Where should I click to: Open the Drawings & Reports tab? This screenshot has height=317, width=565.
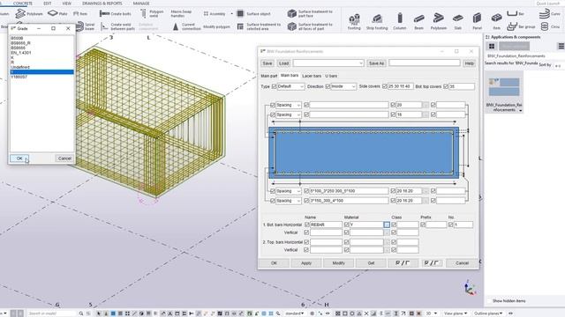102,4
